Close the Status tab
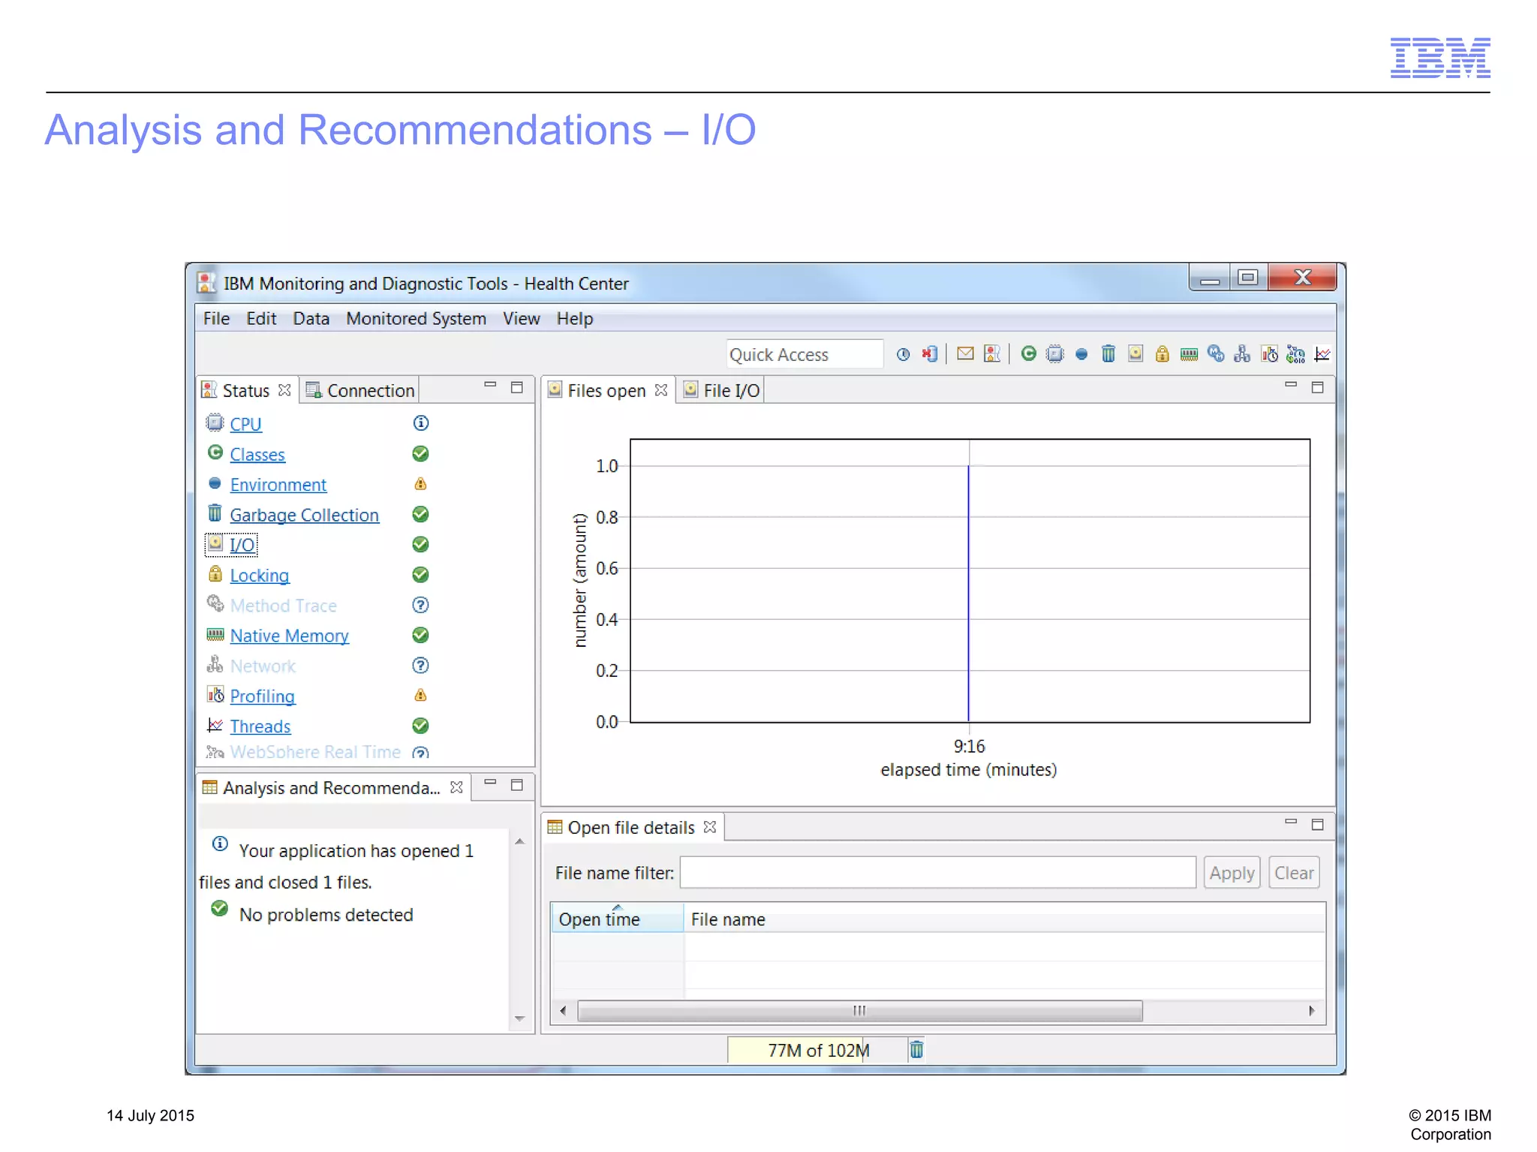 (284, 390)
